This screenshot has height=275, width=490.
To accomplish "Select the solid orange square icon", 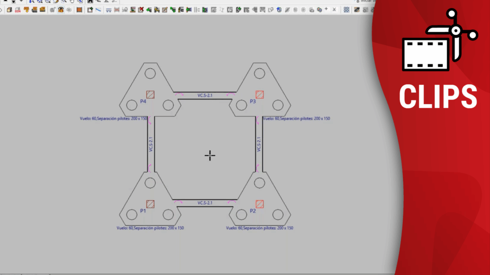I will pyautogui.click(x=79, y=10).
